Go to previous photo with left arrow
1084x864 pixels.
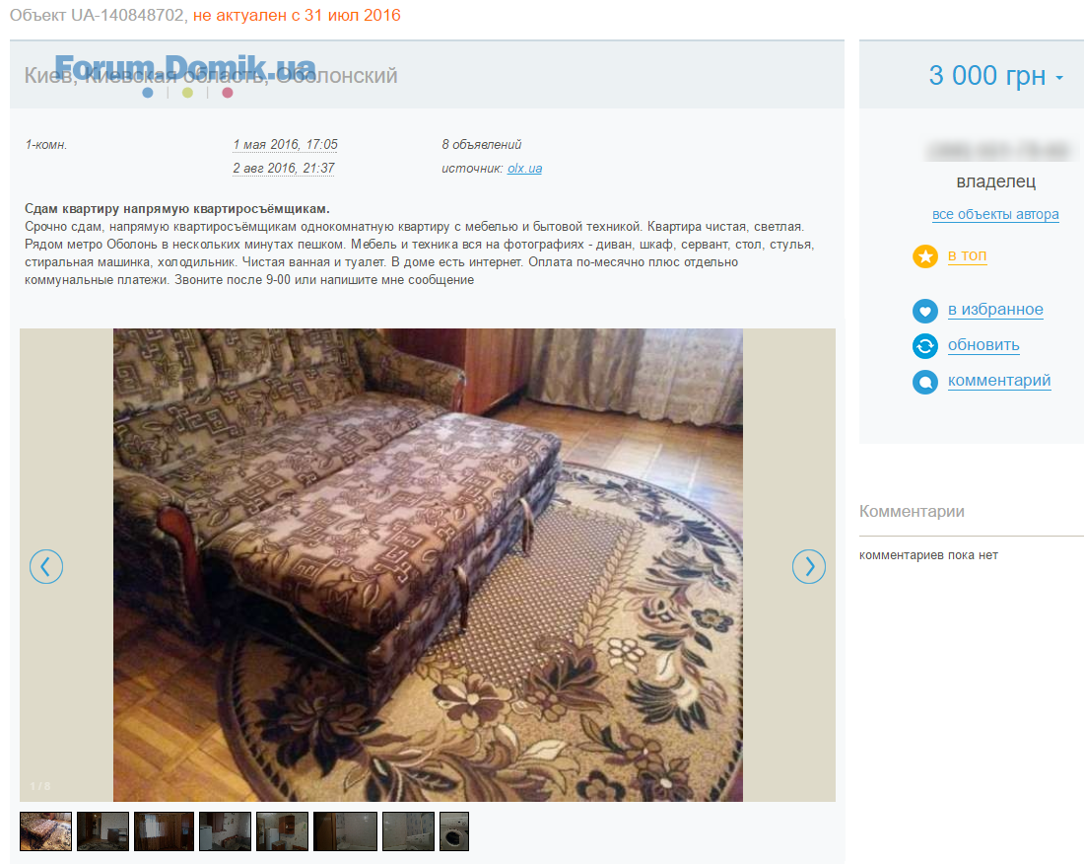click(x=46, y=566)
